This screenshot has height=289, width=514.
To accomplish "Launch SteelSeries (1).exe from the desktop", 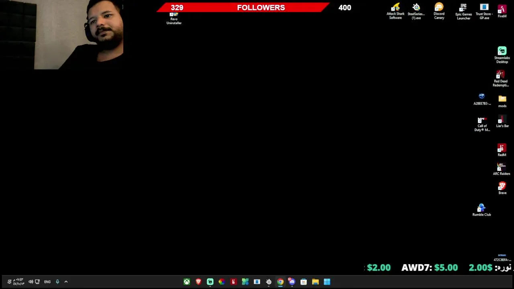I will (x=416, y=11).
